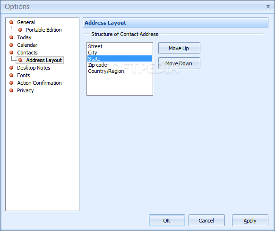Click the bullet icon beside Portable Edition
Screen dimensions: 275x231
point(20,30)
